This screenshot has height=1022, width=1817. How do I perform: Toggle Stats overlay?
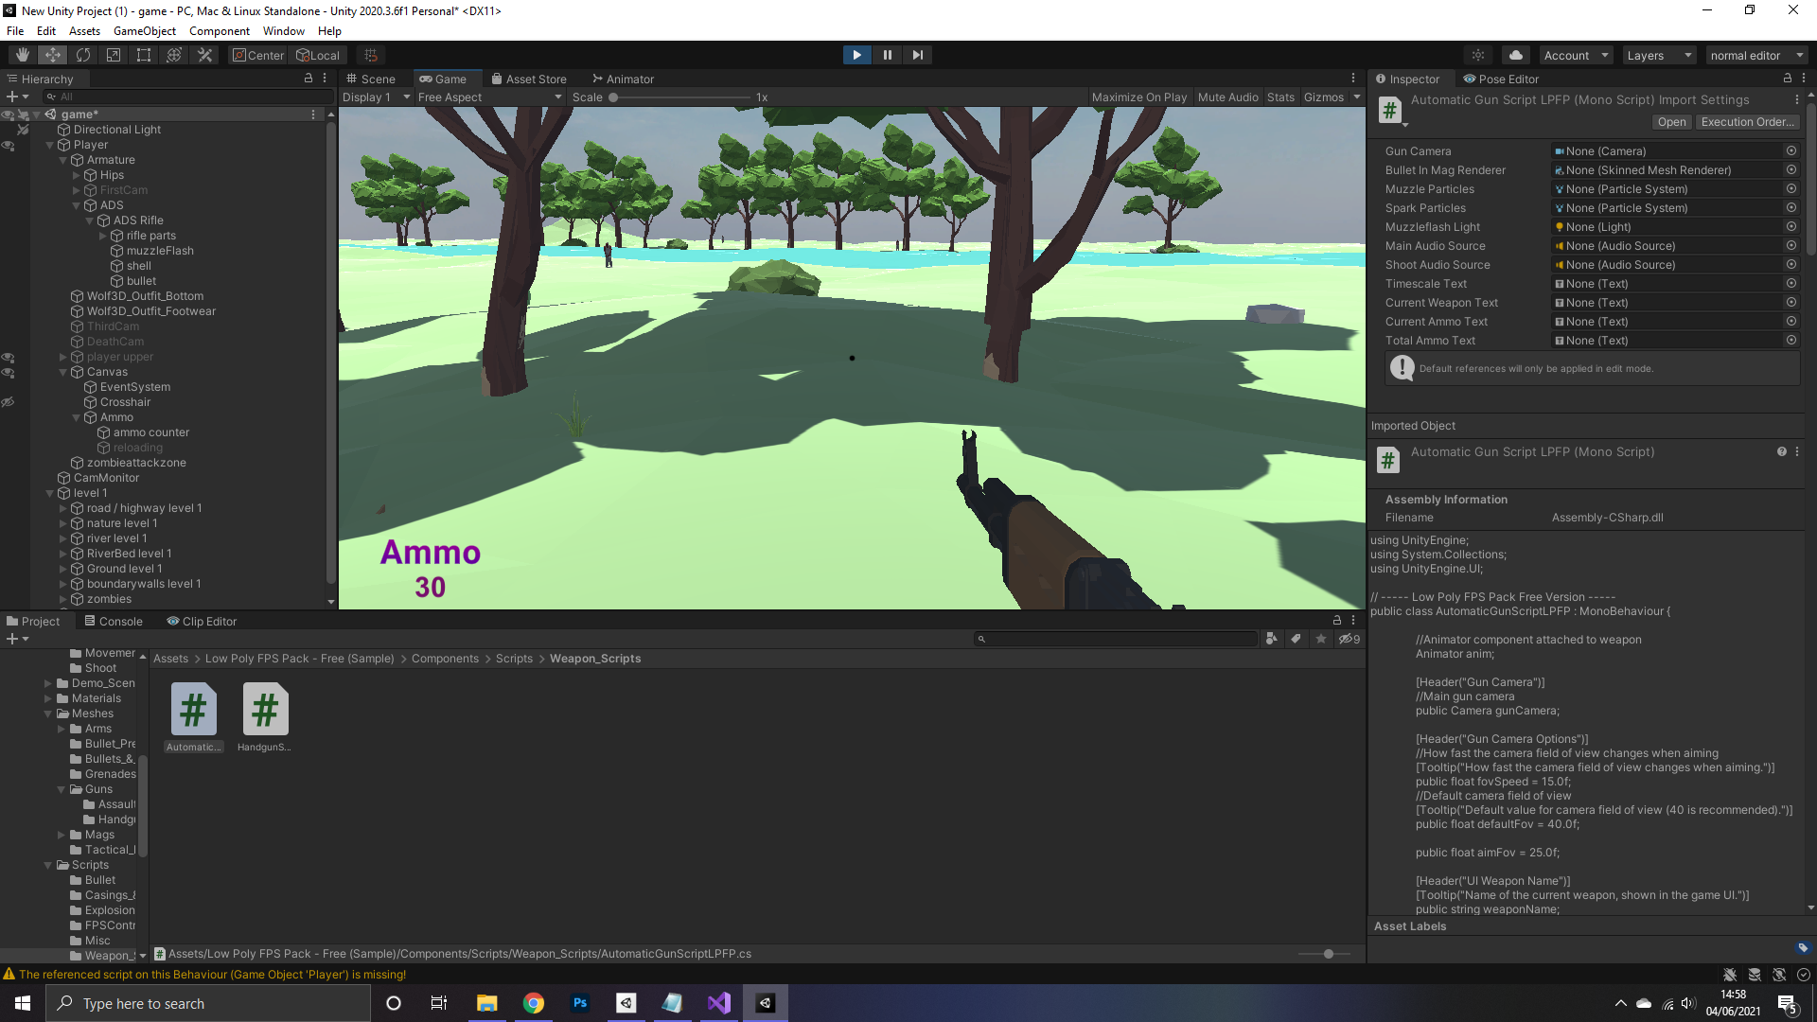[1280, 97]
